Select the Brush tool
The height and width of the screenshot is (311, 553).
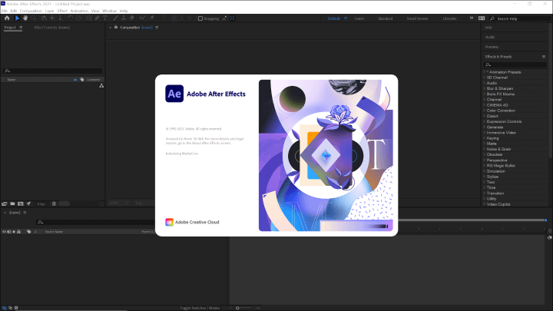click(x=116, y=18)
